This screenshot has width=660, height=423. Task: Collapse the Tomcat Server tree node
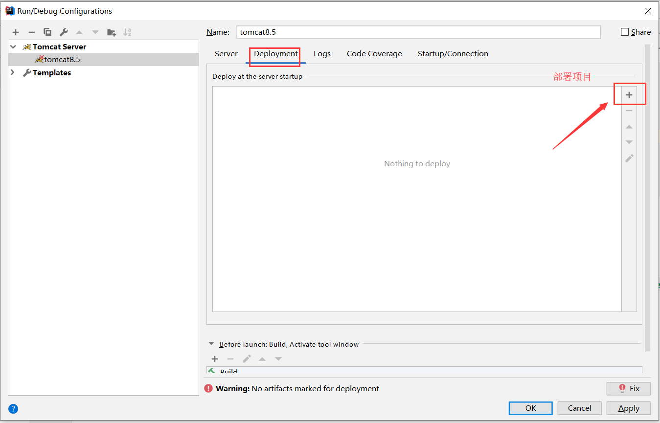coord(12,46)
